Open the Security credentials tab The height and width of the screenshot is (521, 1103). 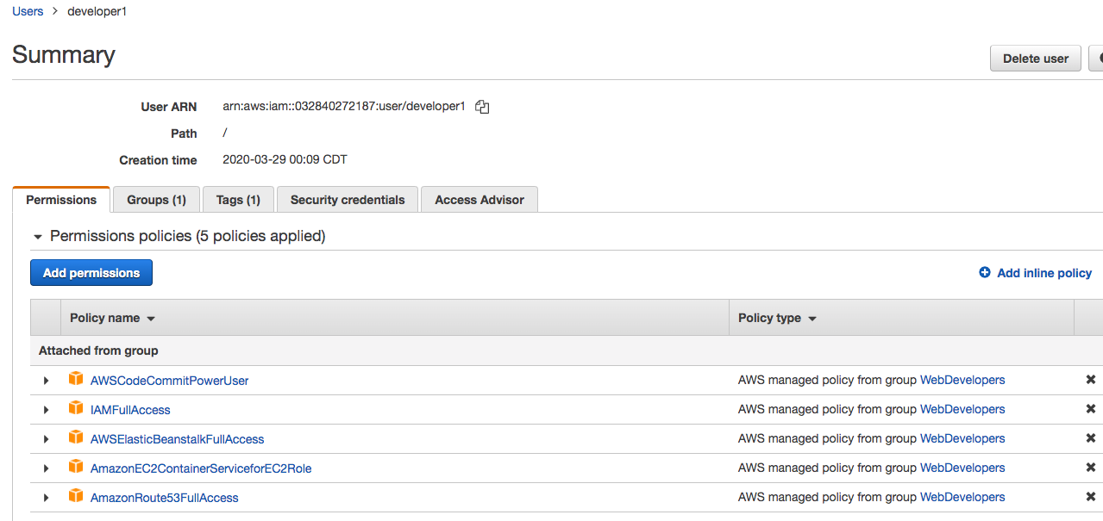coord(347,199)
